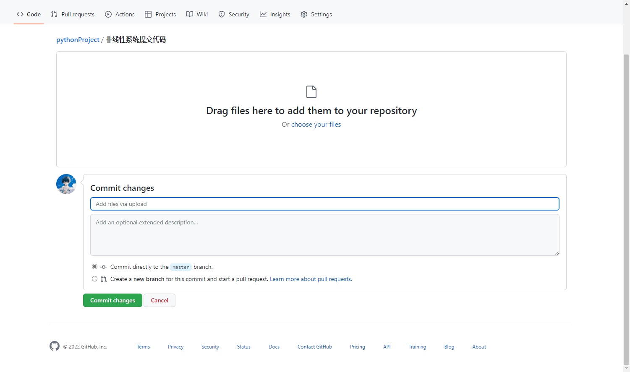Open the Docs footer link
The image size is (630, 372).
point(274,347)
